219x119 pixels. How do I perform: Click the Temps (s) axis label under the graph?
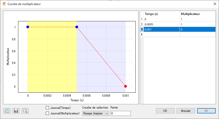(77, 100)
